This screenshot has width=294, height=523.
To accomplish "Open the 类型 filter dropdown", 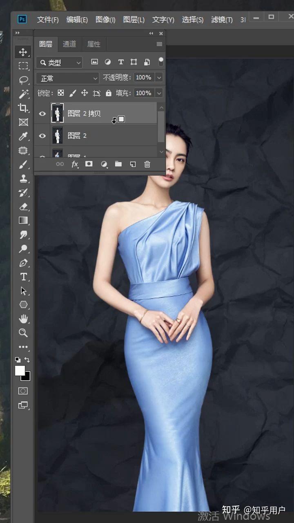I will (x=59, y=63).
